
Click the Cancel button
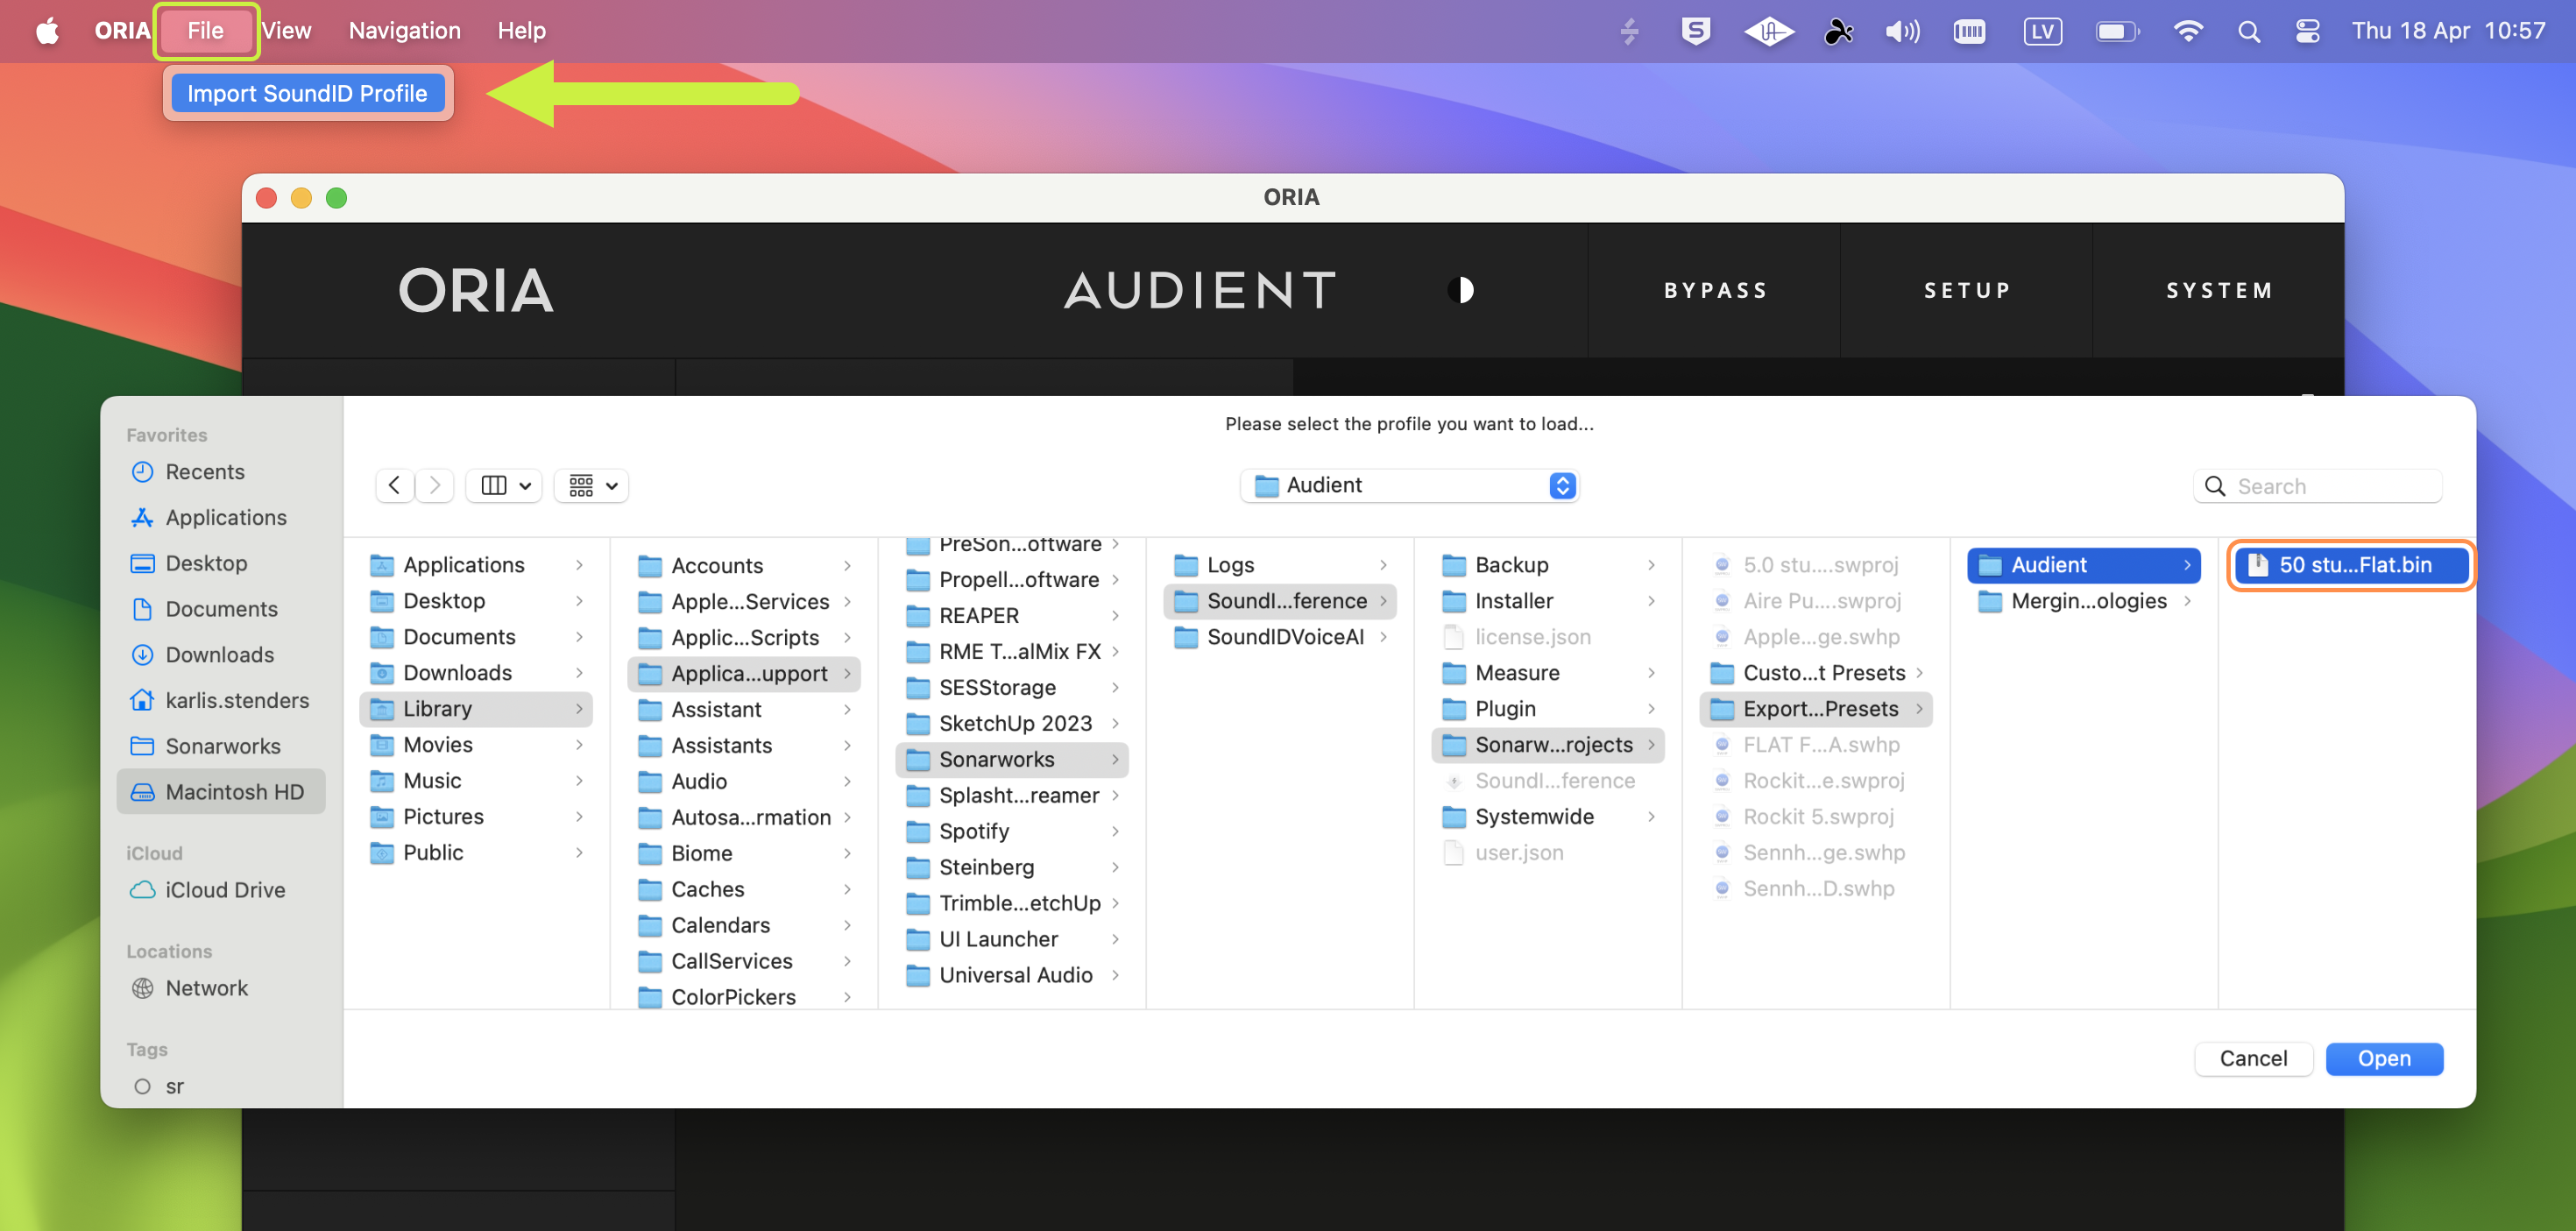pyautogui.click(x=2253, y=1058)
